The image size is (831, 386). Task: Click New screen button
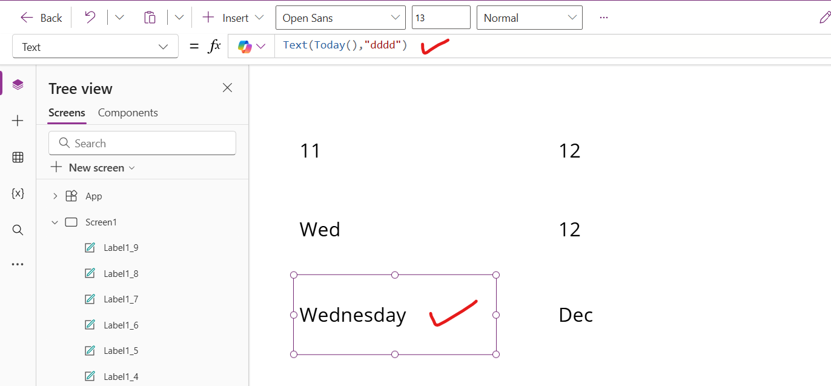coord(93,167)
